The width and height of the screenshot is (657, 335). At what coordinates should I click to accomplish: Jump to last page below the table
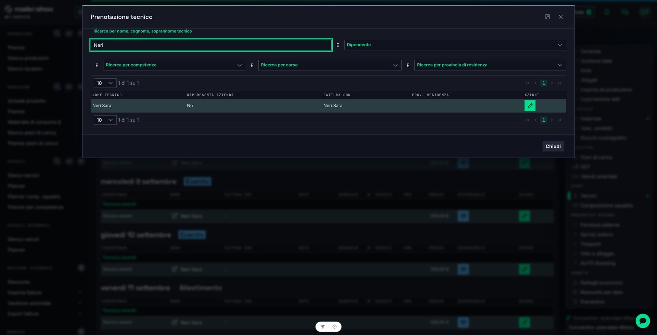tap(559, 120)
